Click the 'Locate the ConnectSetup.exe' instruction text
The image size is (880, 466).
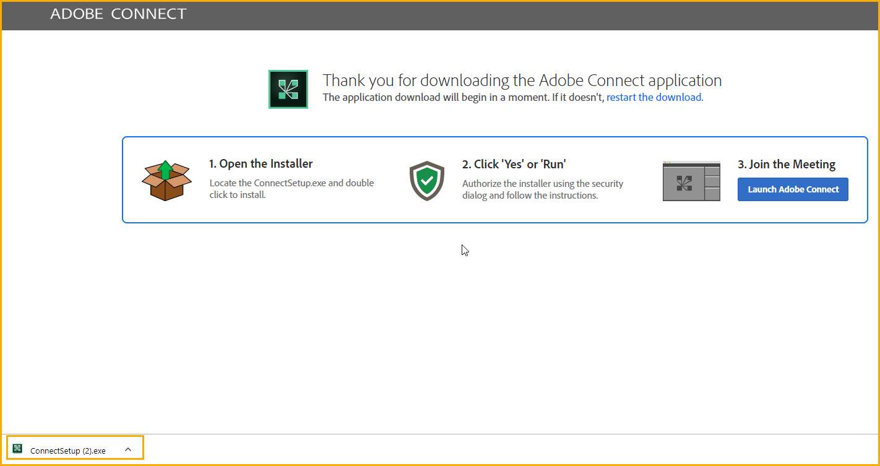tap(291, 189)
